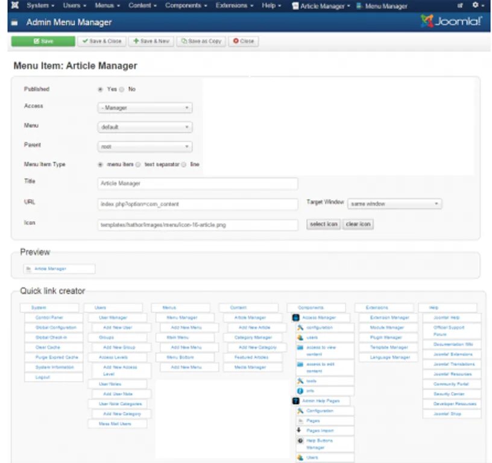The width and height of the screenshot is (492, 463).
Task: Click the green Save button
Action: [43, 41]
